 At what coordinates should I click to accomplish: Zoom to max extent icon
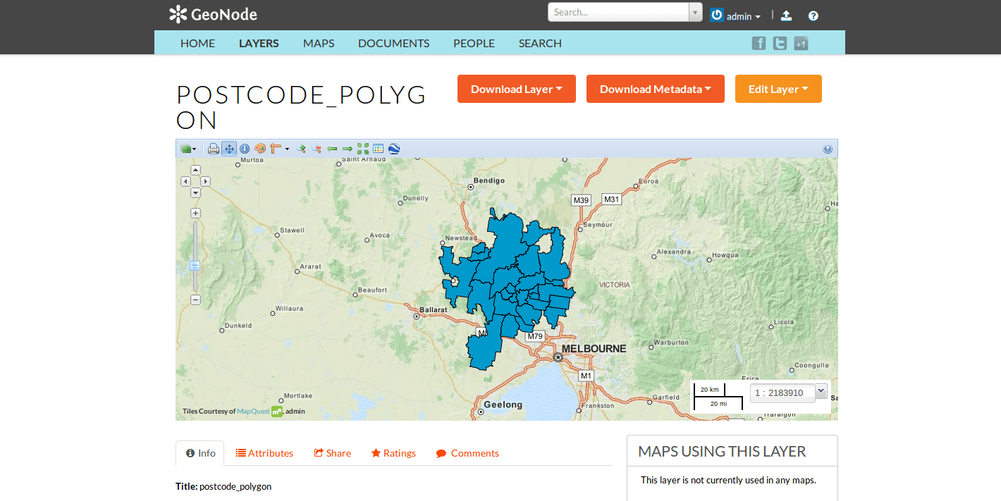coord(363,149)
